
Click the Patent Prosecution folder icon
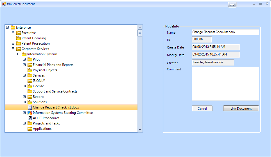pyautogui.click(x=19, y=43)
